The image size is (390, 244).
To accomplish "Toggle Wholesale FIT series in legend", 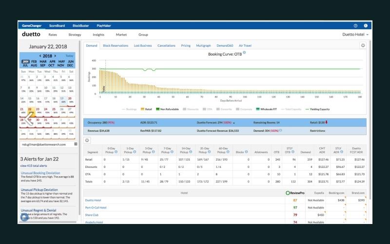I will (267, 109).
